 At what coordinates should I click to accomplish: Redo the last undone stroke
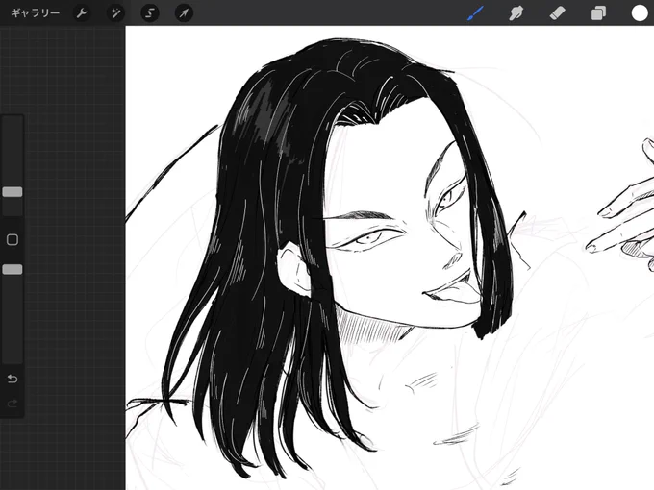pos(13,404)
